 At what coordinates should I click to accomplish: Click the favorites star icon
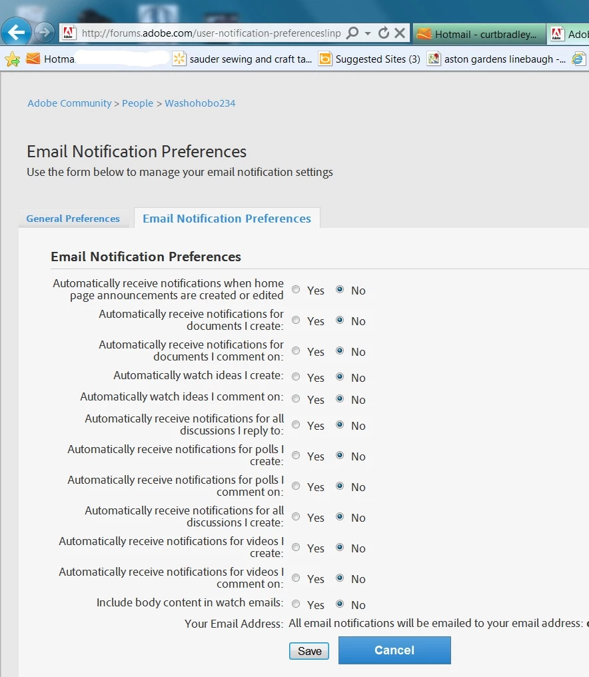tap(12, 59)
